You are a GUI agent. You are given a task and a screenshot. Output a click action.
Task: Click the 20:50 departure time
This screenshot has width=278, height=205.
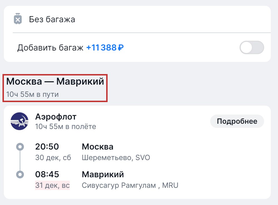(x=47, y=146)
